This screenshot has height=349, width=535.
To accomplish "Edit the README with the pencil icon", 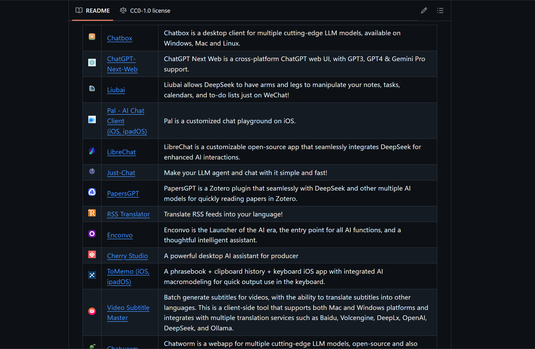I will (424, 11).
